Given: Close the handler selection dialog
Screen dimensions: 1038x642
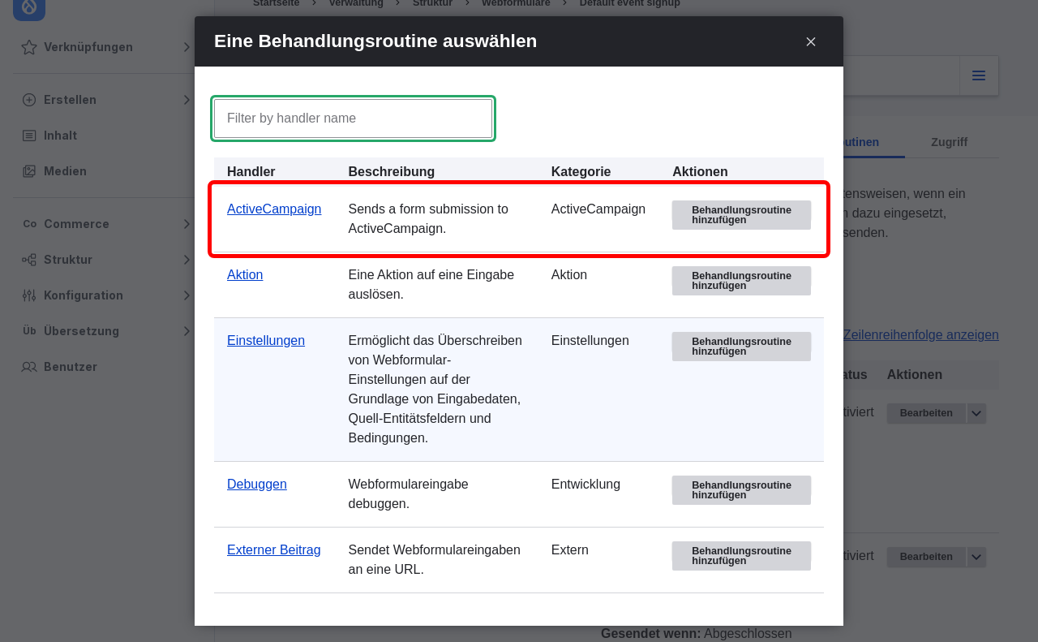Looking at the screenshot, I should [x=811, y=41].
